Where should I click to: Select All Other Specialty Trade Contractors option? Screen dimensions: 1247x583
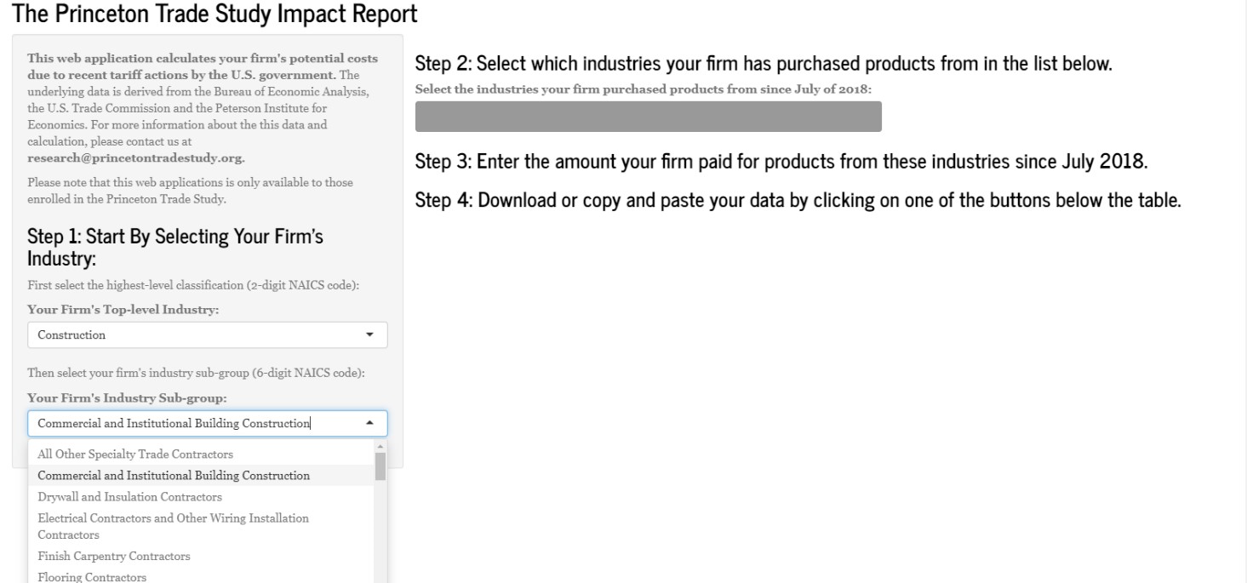(201, 454)
